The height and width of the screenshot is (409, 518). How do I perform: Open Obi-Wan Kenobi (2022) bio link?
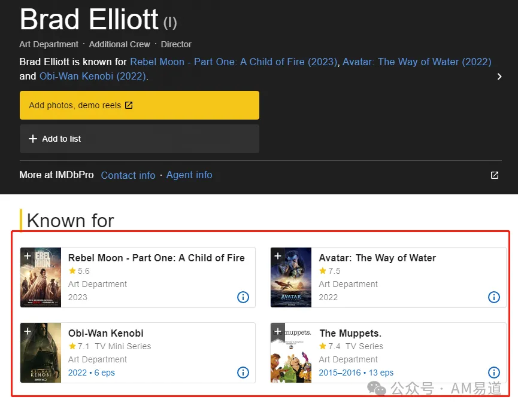[x=92, y=76]
